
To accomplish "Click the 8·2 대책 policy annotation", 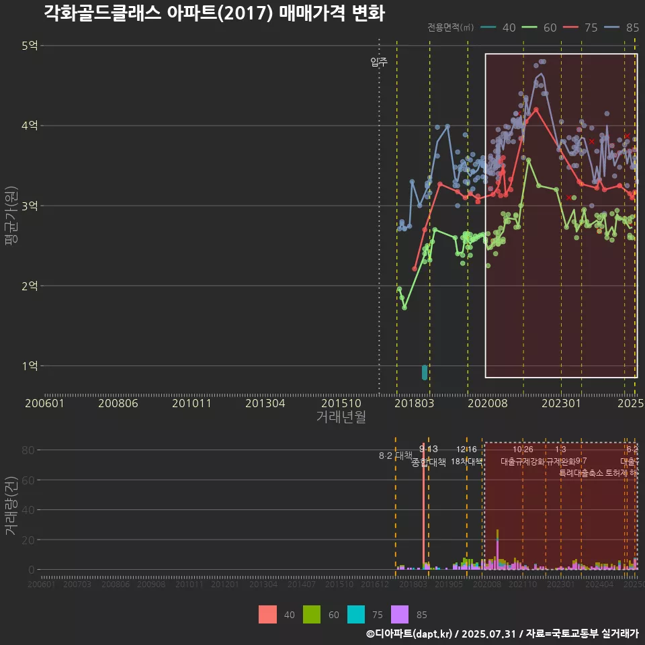I will point(395,456).
